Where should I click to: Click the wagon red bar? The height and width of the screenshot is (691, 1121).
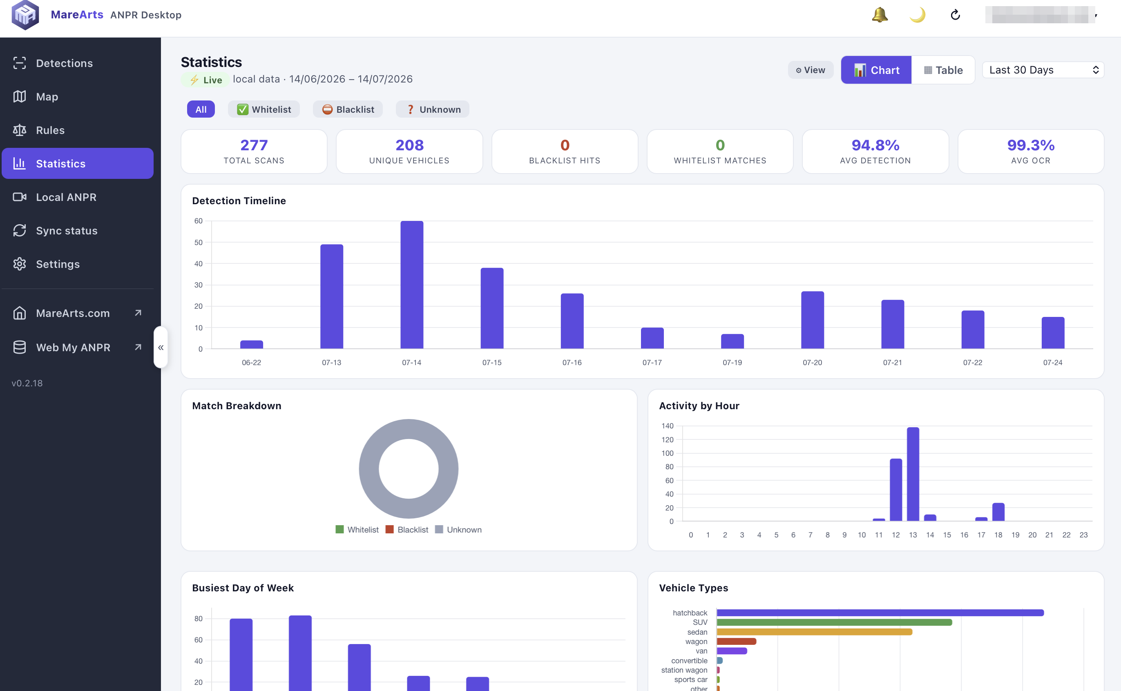click(x=737, y=642)
